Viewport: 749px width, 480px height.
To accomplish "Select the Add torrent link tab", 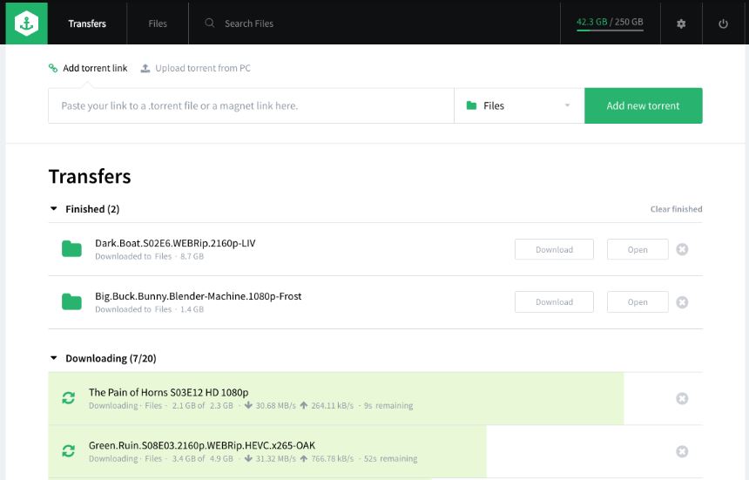I will click(88, 68).
